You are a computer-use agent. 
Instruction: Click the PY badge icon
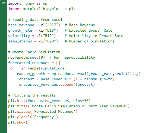pyautogui.click(x=4, y=3)
